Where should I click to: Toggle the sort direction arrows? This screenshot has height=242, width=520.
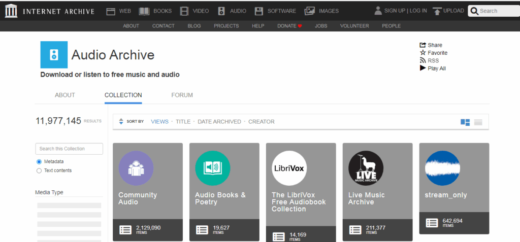pyautogui.click(x=121, y=122)
